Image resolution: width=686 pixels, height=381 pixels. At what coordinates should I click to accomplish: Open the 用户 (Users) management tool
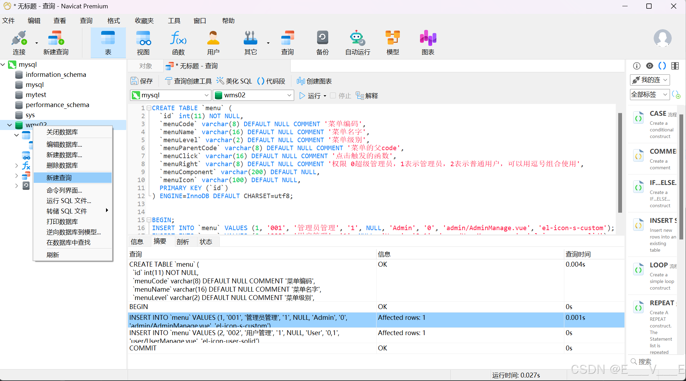(x=213, y=42)
